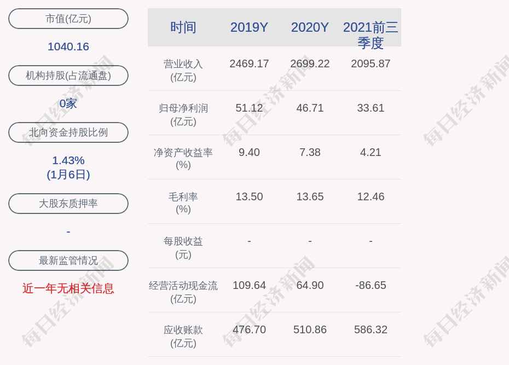Screen dimensions: 509x365
Task: Click the 大股东质押率 pill label
Action: coord(68,204)
